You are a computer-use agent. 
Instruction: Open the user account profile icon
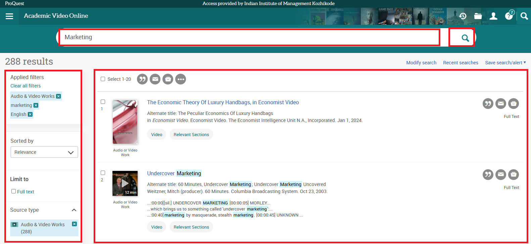(493, 16)
